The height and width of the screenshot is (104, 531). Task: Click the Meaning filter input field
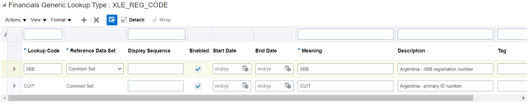(x=346, y=34)
